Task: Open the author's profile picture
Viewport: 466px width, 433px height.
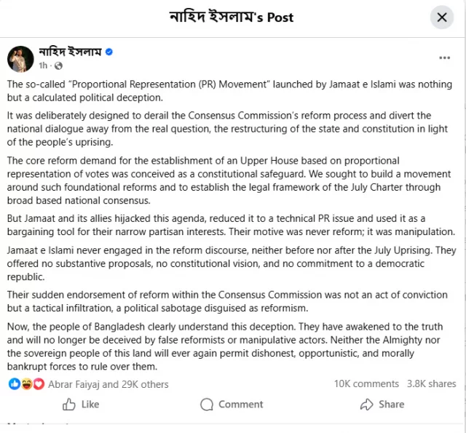Action: tap(20, 58)
